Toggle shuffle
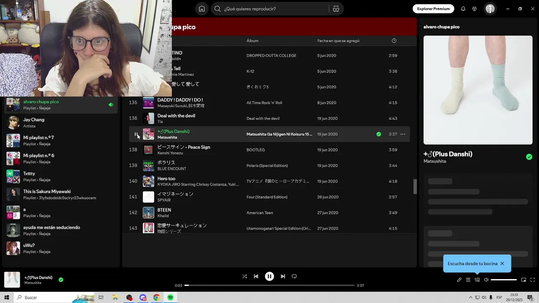Screen dimensions: 539x303 [245, 276]
